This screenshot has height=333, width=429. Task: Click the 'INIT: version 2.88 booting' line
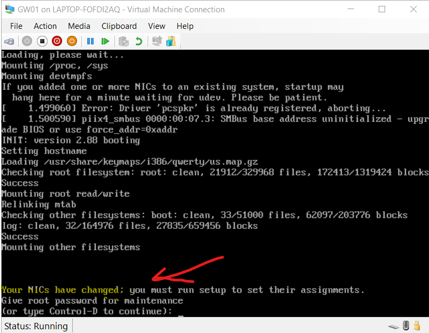tap(71, 140)
